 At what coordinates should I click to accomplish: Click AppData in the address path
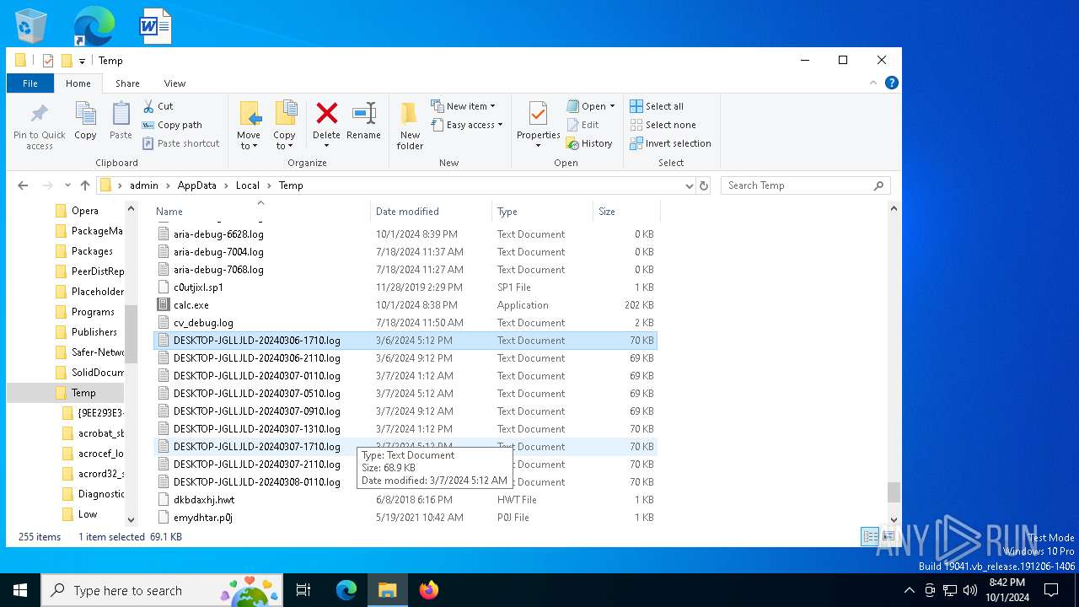(196, 185)
